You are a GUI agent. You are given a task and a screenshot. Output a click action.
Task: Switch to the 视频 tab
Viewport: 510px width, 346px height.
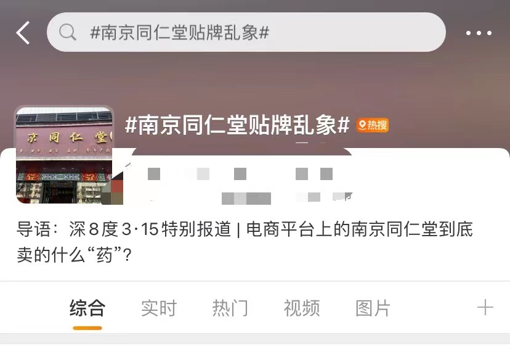[302, 308]
